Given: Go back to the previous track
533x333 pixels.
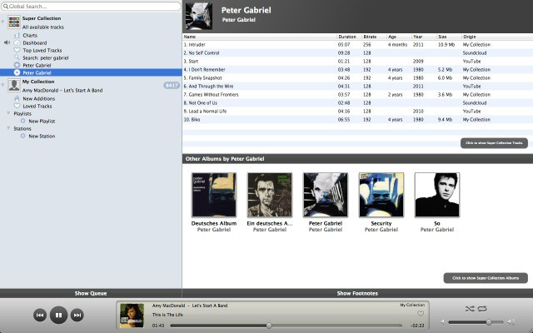Looking at the screenshot, I should click(39, 315).
